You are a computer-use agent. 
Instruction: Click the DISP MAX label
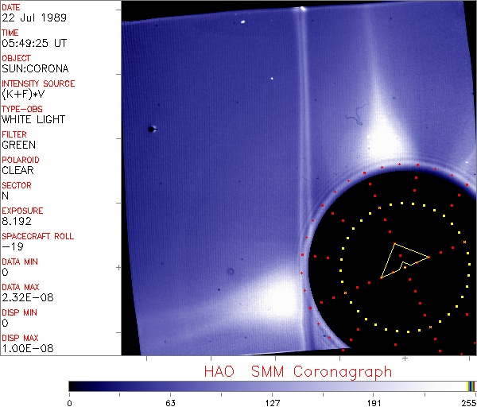point(20,339)
